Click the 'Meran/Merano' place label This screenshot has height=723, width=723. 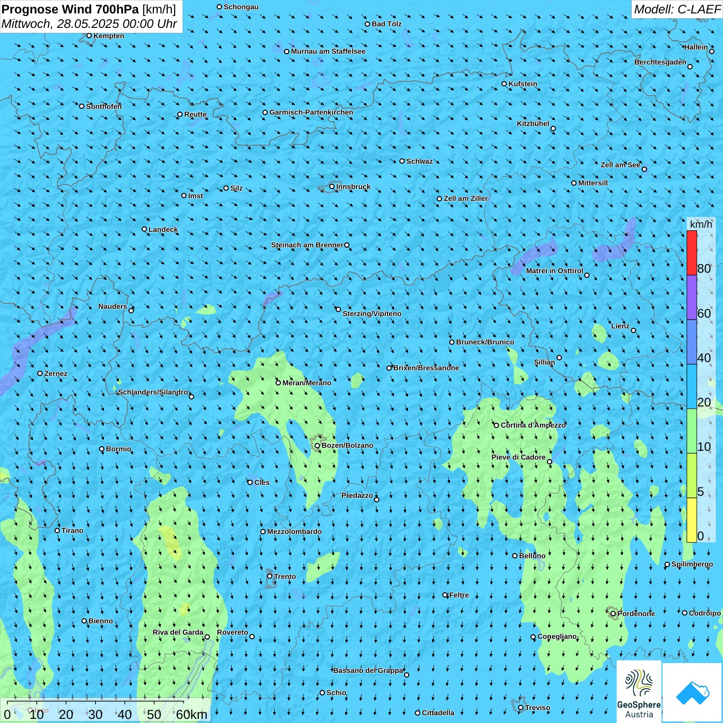click(x=307, y=383)
